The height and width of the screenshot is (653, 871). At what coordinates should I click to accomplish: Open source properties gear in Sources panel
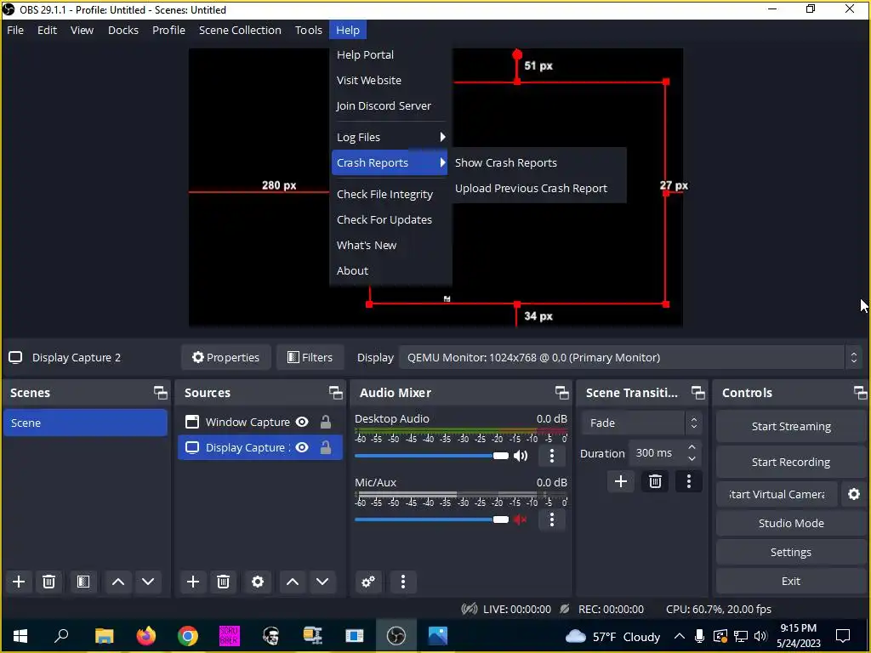click(x=257, y=582)
